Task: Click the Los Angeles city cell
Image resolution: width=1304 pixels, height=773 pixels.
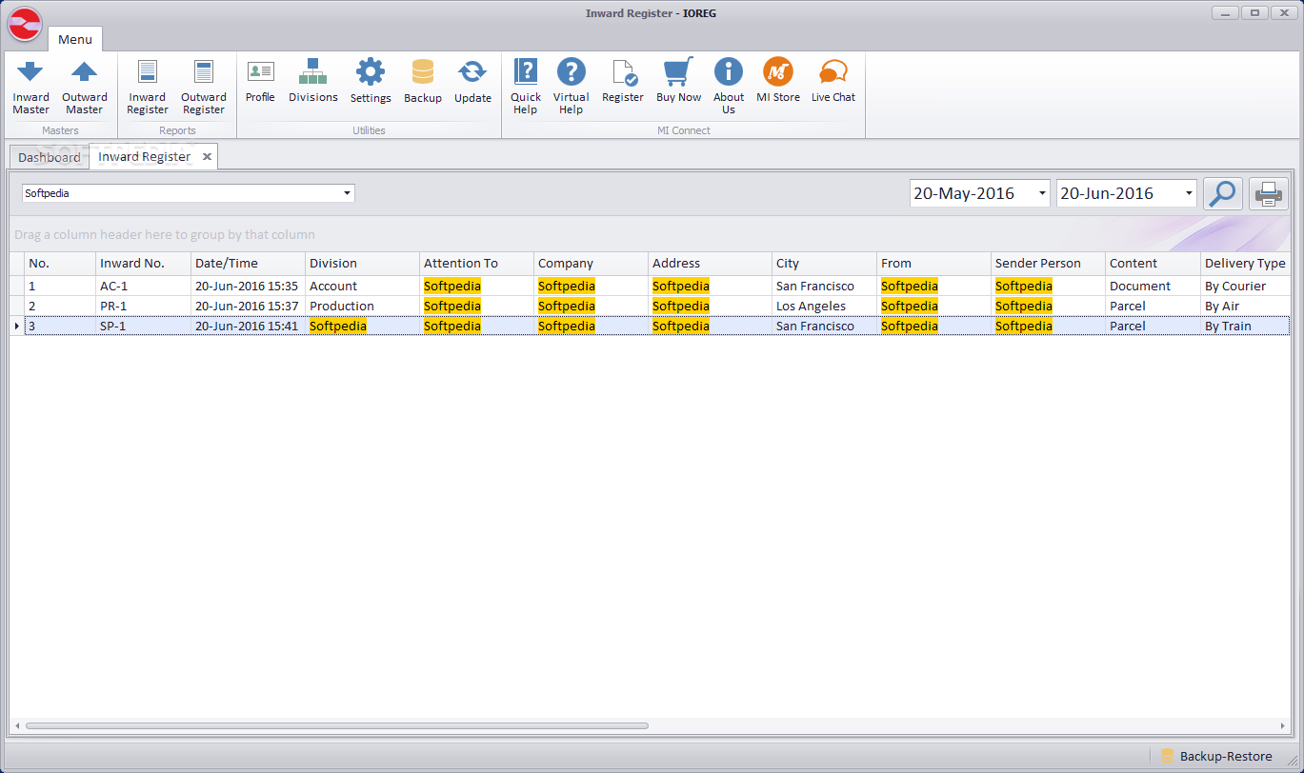Action: click(x=824, y=307)
